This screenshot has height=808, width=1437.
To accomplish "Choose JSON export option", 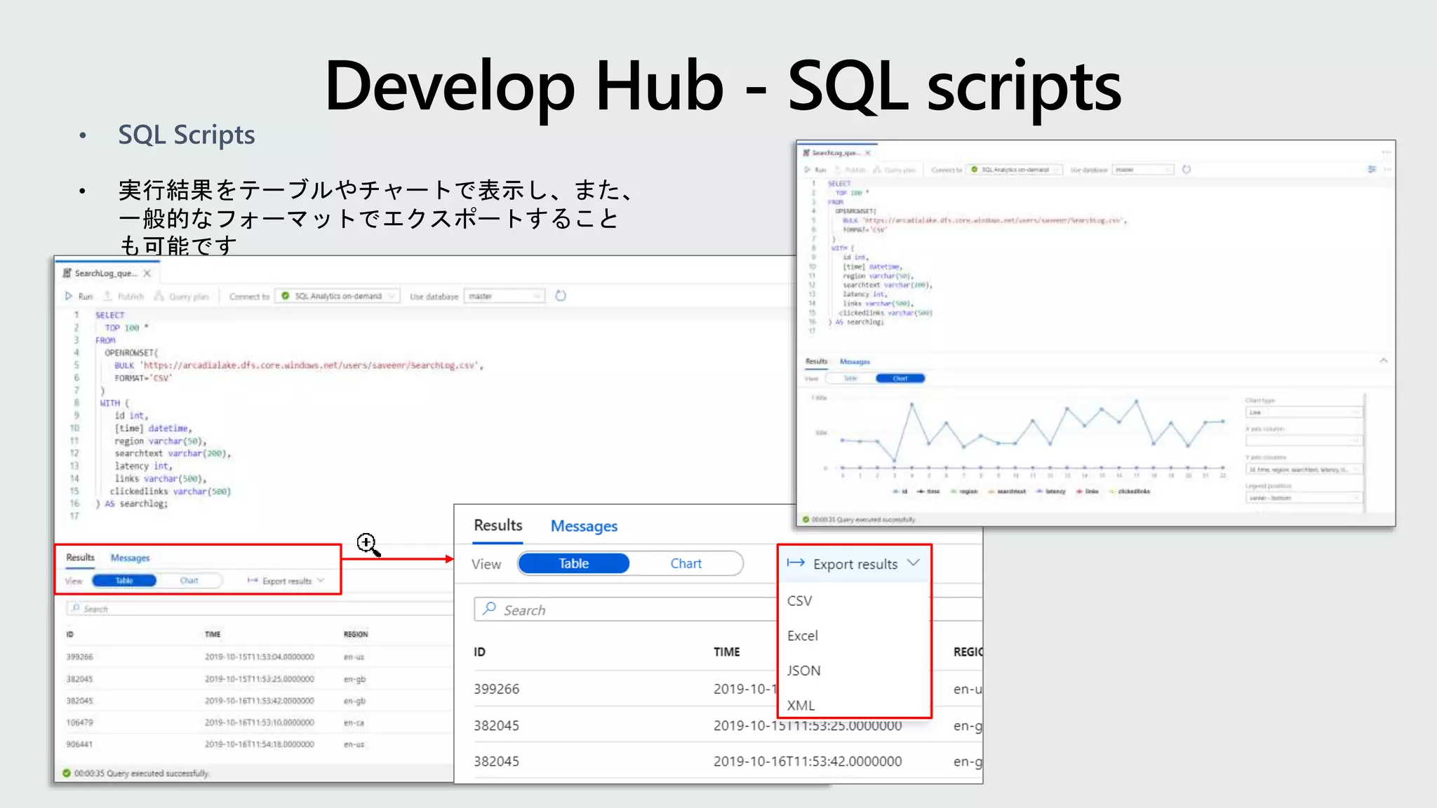I will point(803,671).
